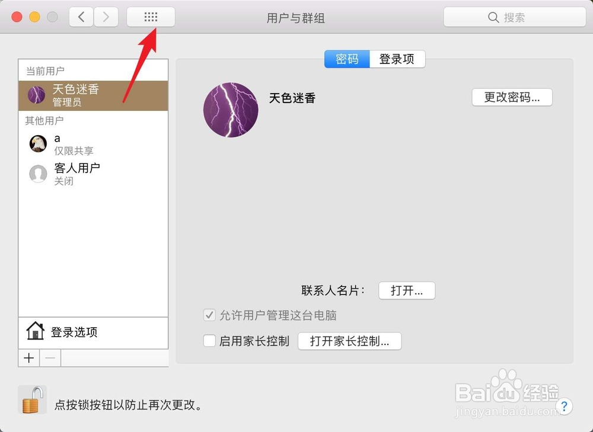Uncheck 允许用户管理这台电脑
The height and width of the screenshot is (432, 593).
point(209,315)
